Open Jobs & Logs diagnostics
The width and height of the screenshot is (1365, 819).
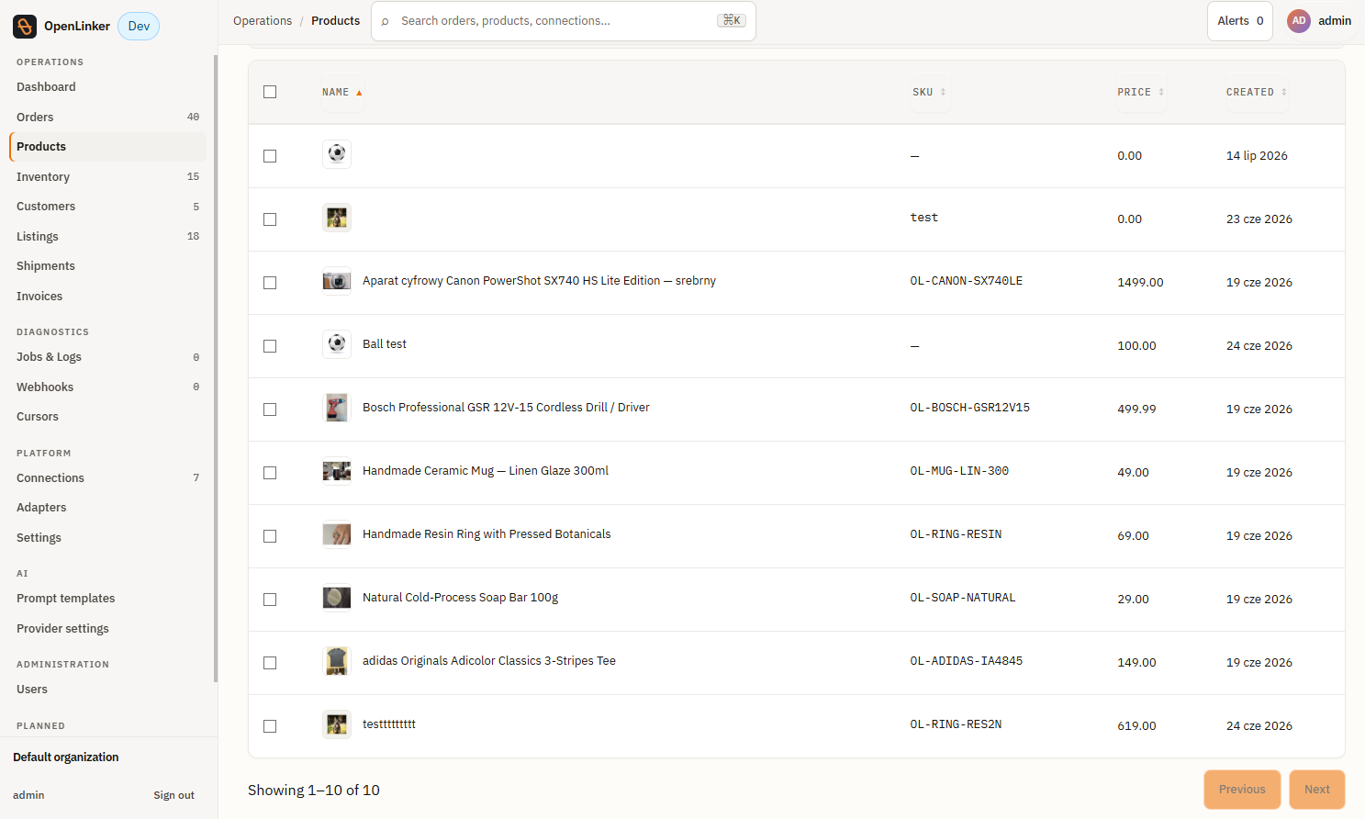tap(108, 357)
